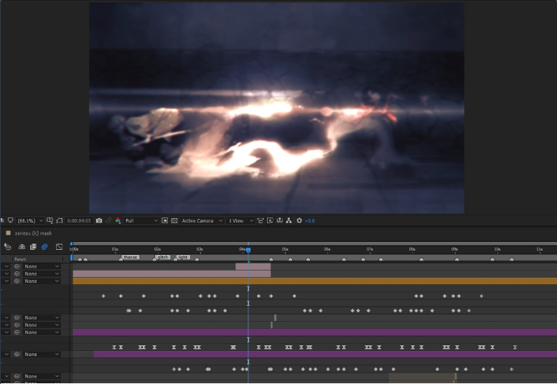Open the 1 View layout dropdown
This screenshot has width=557, height=384.
click(241, 220)
